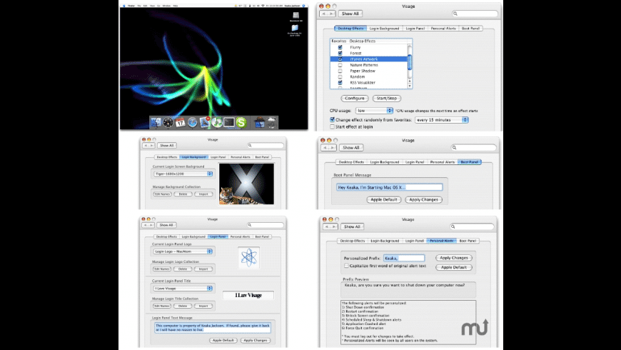Open Spotlight in the desktop menu bar

coord(304,6)
